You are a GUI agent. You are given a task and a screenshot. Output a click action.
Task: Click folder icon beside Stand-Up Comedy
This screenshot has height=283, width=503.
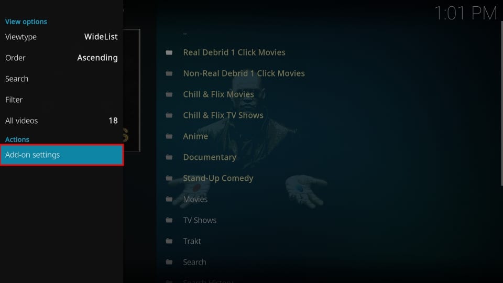169,178
